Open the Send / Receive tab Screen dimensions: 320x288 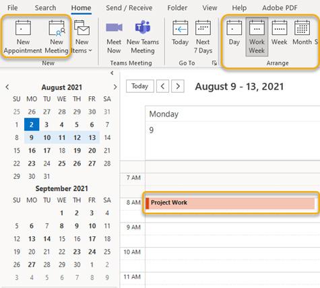pyautogui.click(x=129, y=8)
